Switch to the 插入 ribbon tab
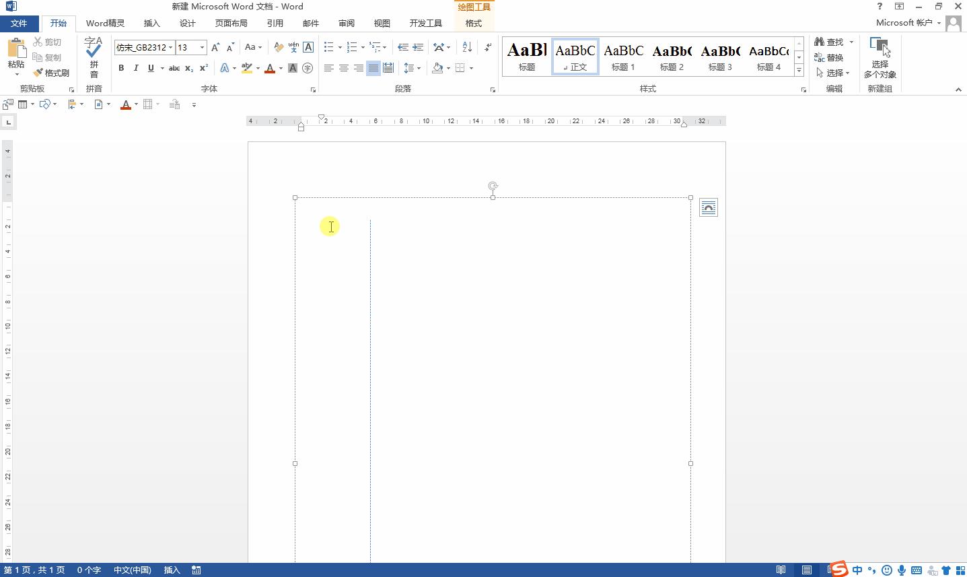 coord(151,22)
